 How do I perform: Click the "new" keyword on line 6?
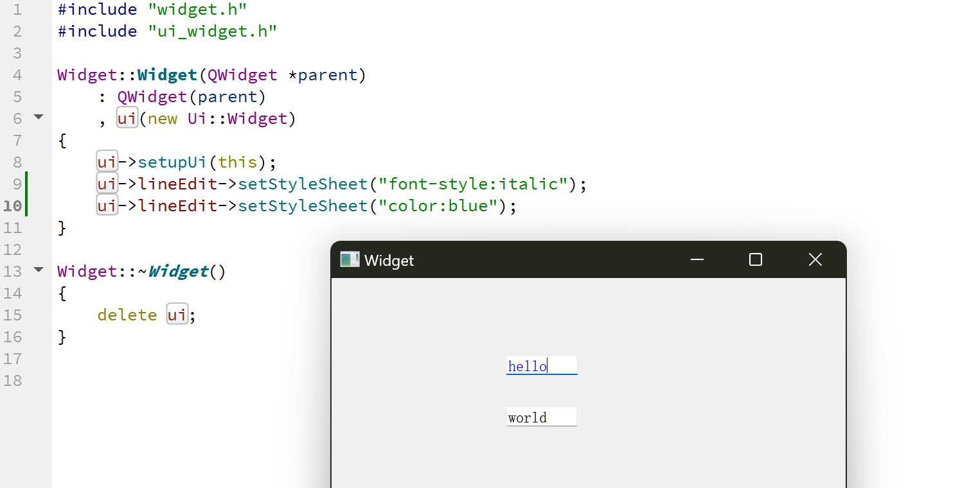pyautogui.click(x=162, y=119)
